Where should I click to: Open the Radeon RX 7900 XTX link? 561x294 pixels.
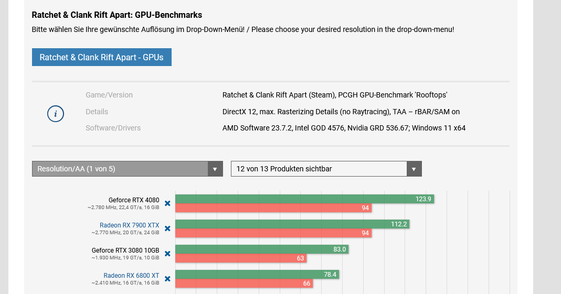(130, 225)
